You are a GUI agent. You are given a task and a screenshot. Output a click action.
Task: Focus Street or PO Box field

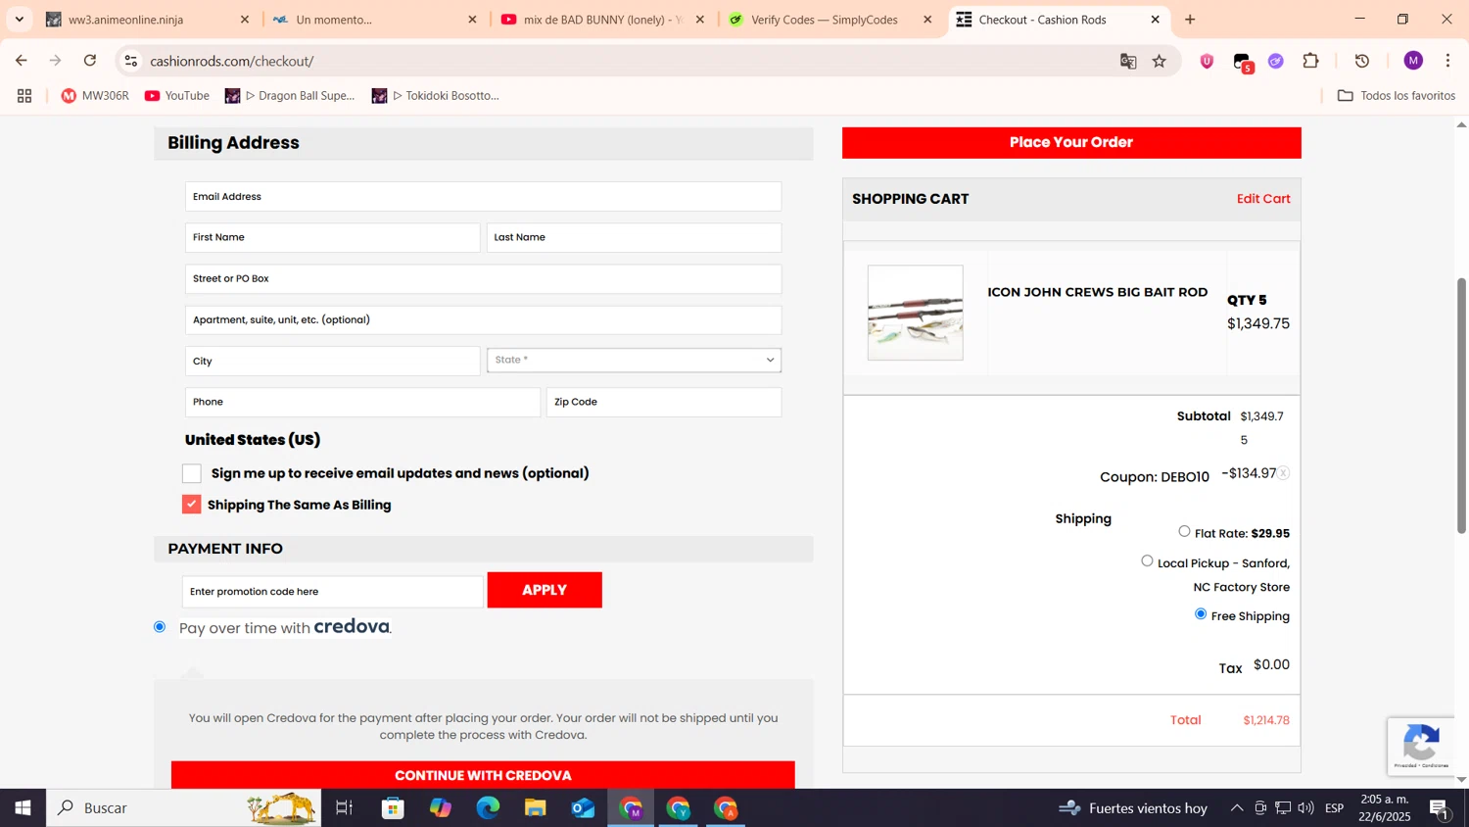click(x=483, y=278)
